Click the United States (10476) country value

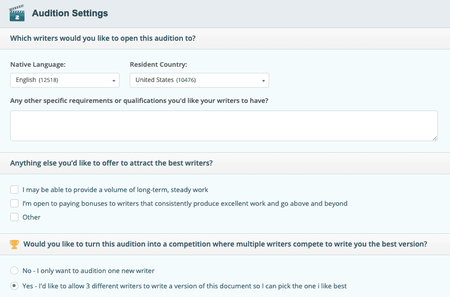click(x=165, y=80)
